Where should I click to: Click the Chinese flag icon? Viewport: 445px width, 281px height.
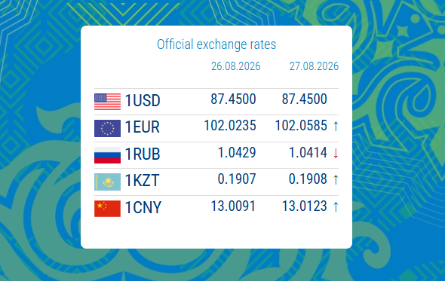pyautogui.click(x=107, y=209)
